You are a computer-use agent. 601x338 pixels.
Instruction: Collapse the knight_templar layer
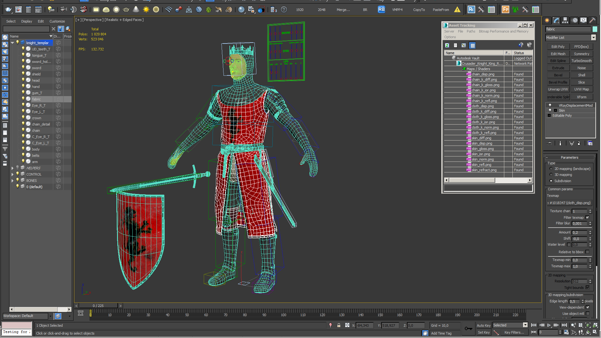(x=13, y=43)
